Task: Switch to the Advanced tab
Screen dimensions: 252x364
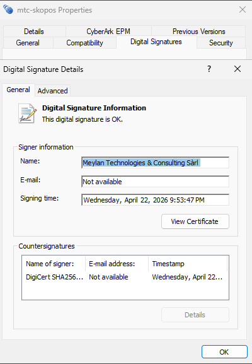Action: tap(53, 91)
